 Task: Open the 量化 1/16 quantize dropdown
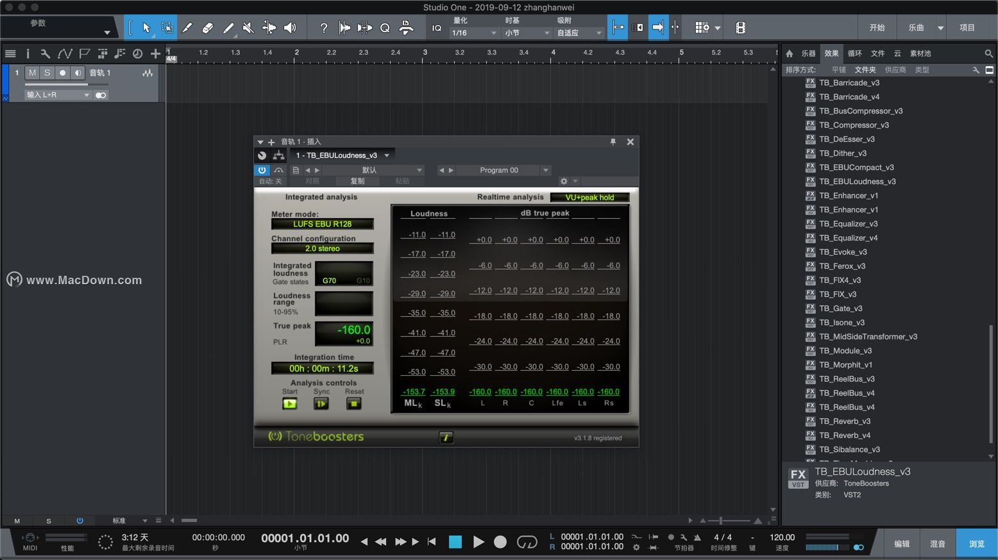(x=475, y=33)
